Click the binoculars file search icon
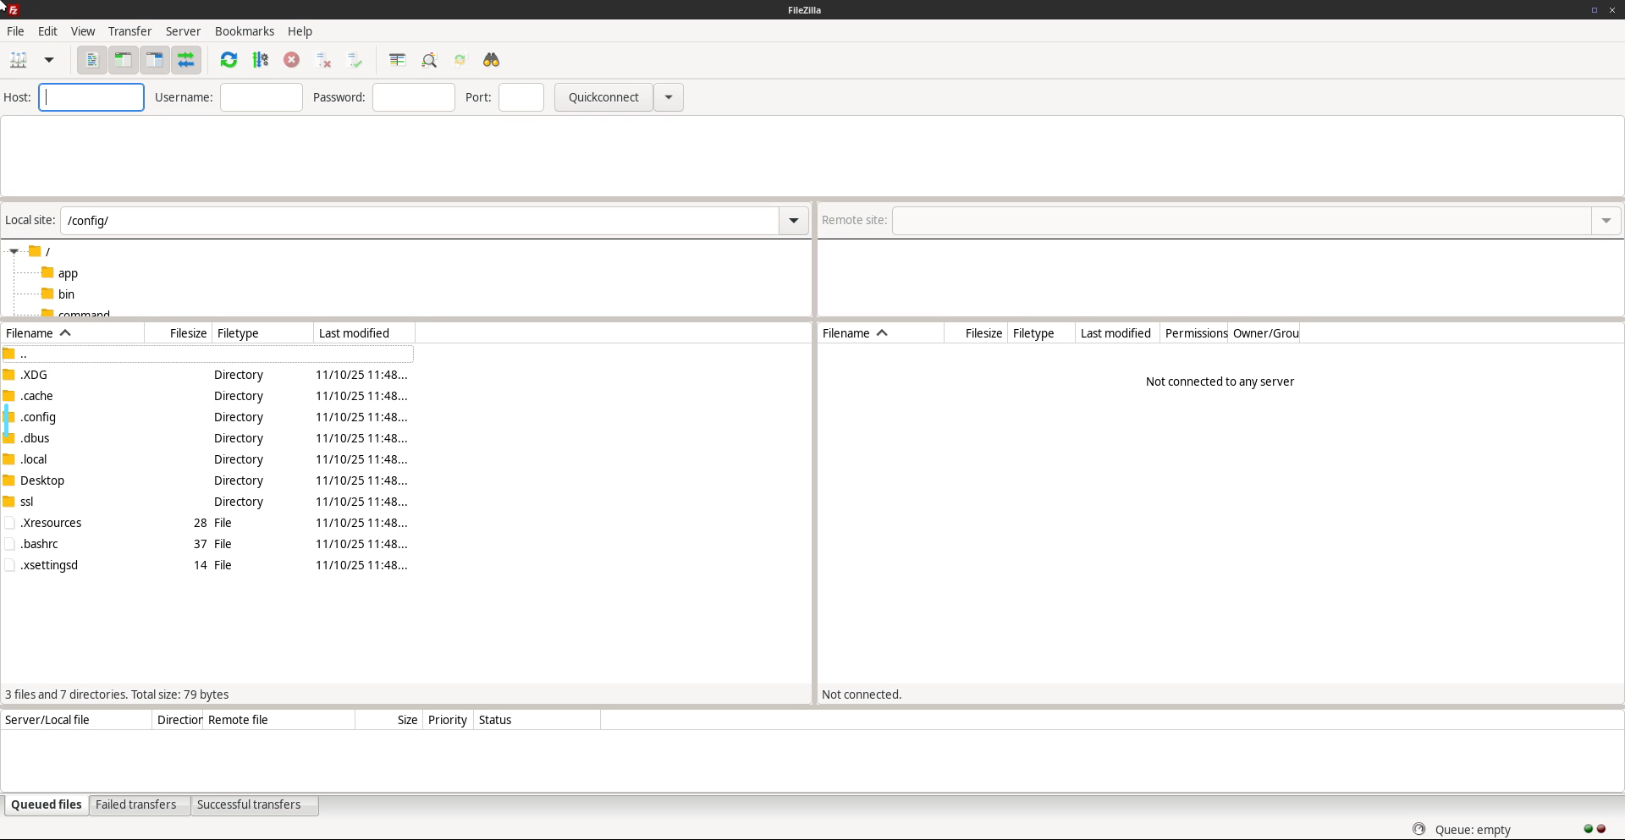The image size is (1625, 840). [492, 60]
